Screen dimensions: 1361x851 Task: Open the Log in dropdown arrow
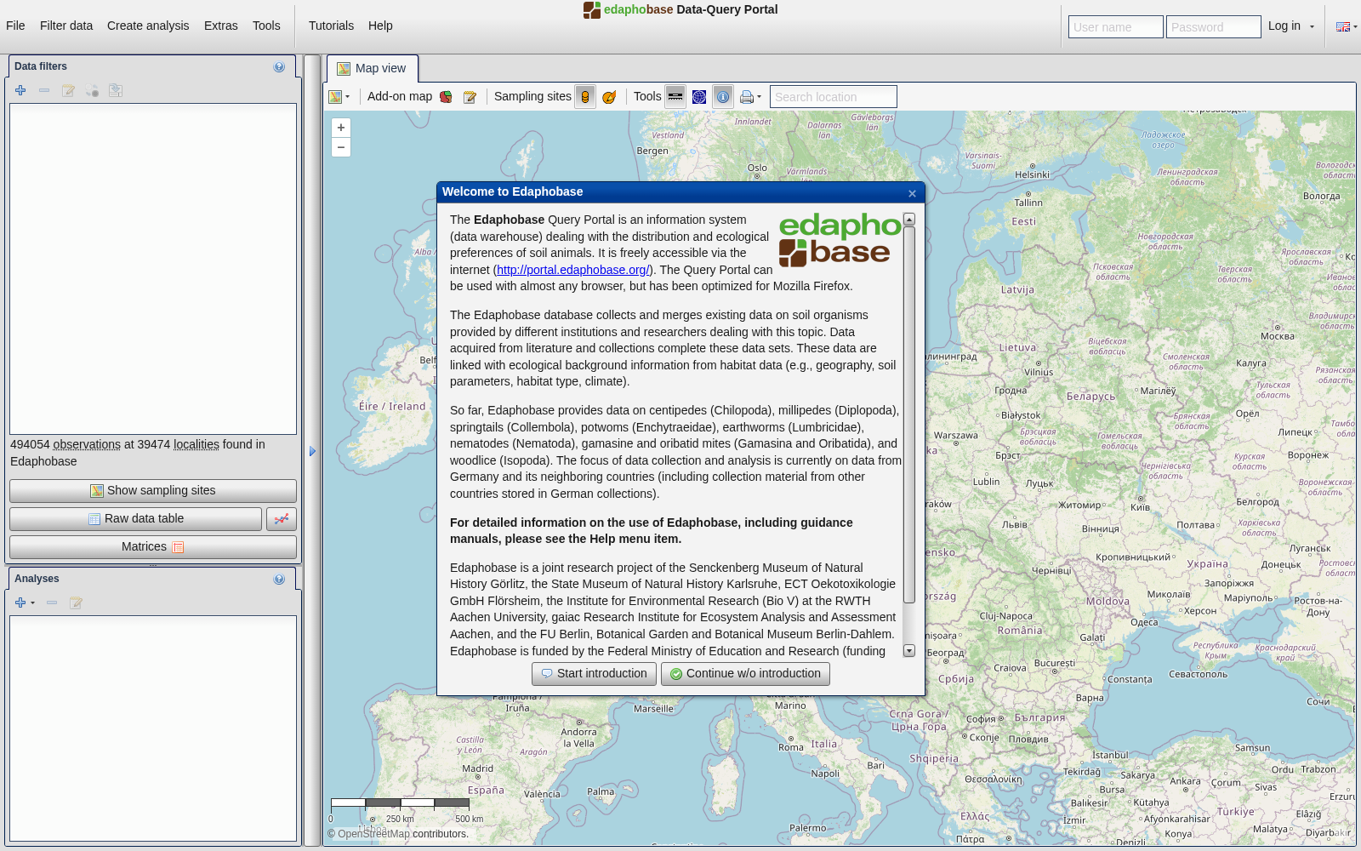pyautogui.click(x=1312, y=26)
